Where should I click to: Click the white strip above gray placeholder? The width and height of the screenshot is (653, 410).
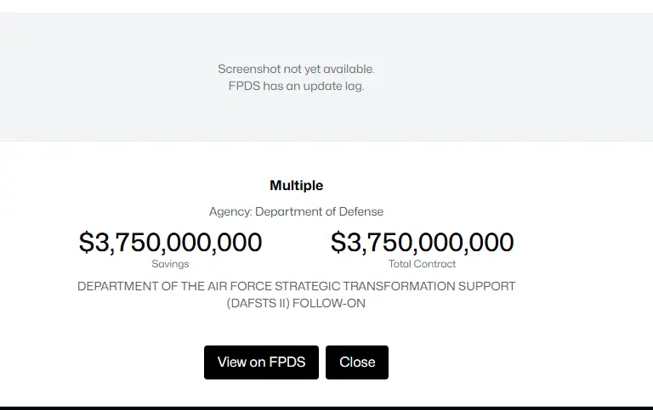(326, 6)
